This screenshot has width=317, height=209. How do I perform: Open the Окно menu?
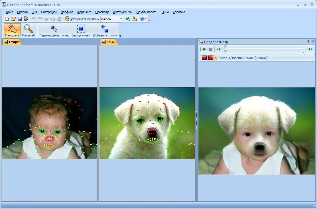(x=165, y=12)
